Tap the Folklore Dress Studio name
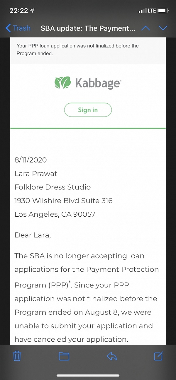 [53, 187]
